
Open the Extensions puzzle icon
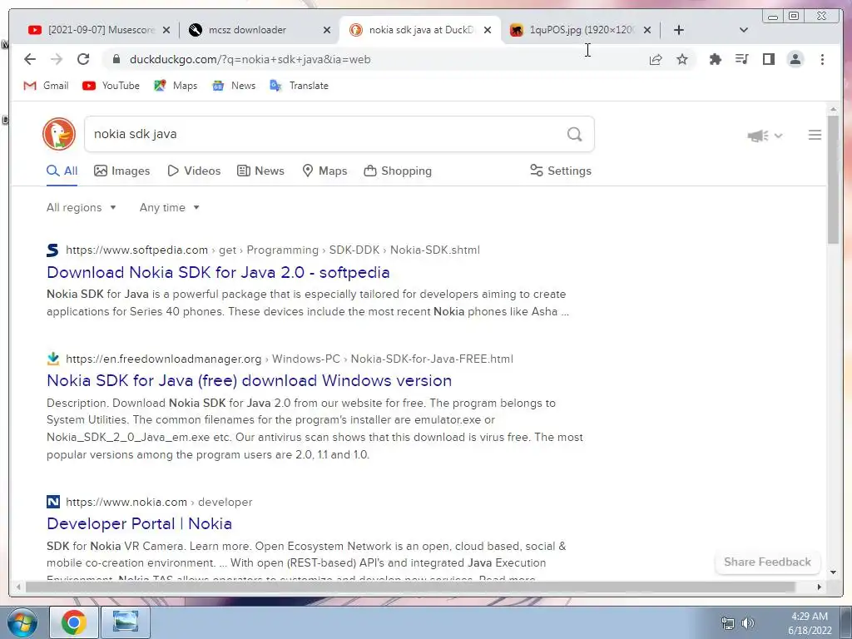click(716, 59)
